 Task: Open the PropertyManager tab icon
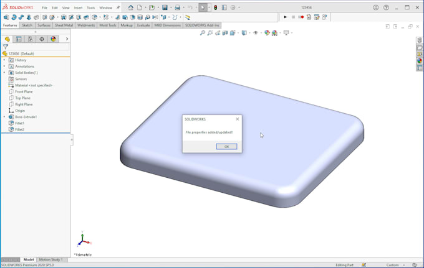click(19, 39)
